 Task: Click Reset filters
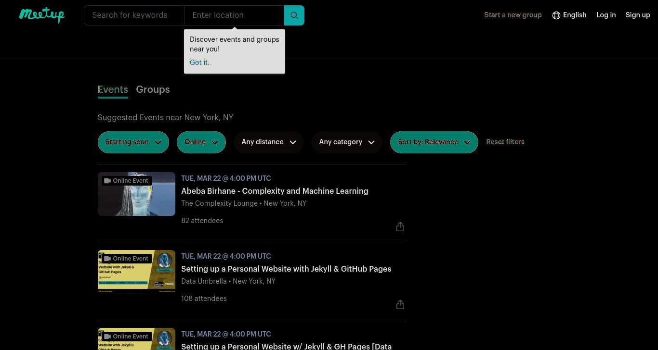pos(505,142)
